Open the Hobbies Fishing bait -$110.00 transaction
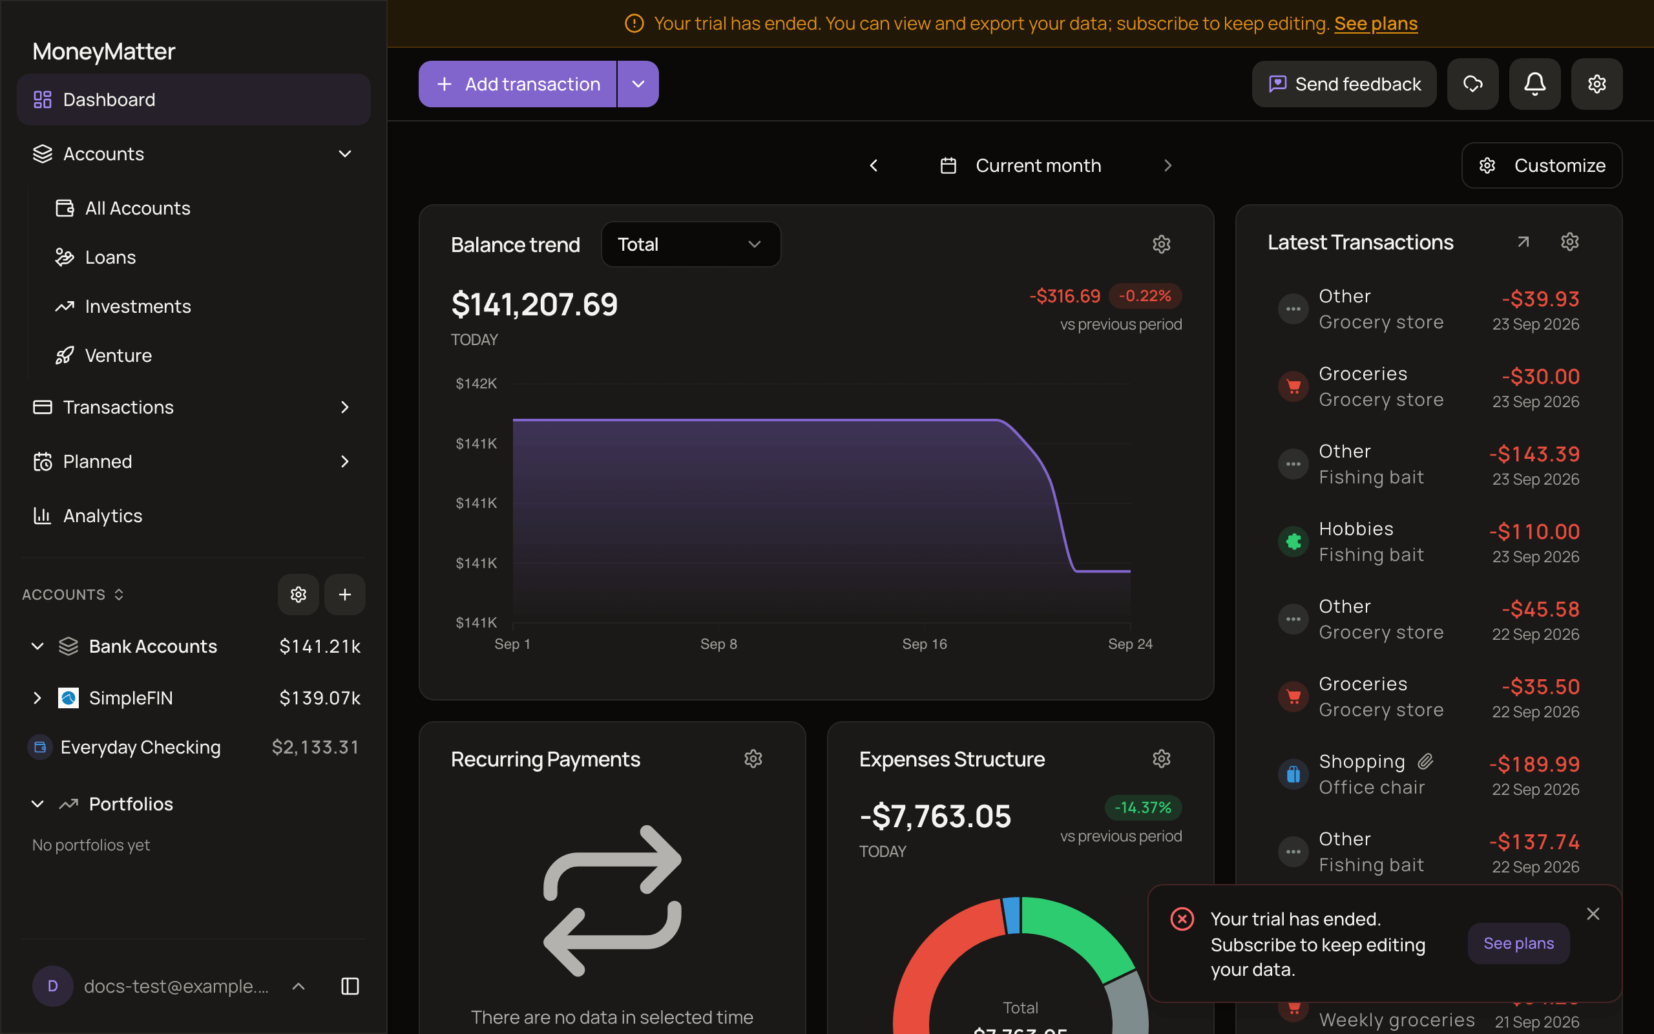The width and height of the screenshot is (1654, 1034). [1429, 542]
